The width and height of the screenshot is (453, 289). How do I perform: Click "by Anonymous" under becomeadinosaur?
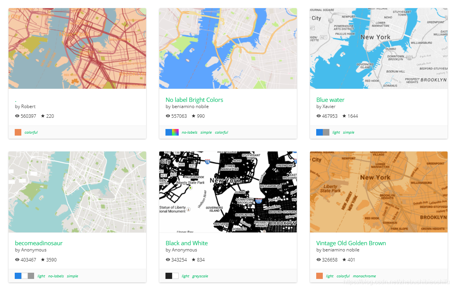coord(31,250)
